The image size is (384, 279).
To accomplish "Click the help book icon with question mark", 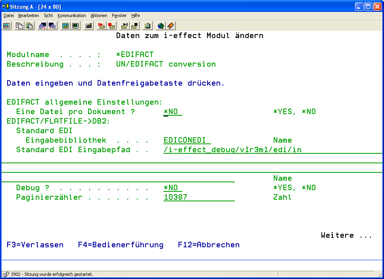I will (171, 26).
